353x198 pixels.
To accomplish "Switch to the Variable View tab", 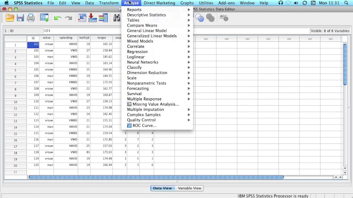I will 189,188.
